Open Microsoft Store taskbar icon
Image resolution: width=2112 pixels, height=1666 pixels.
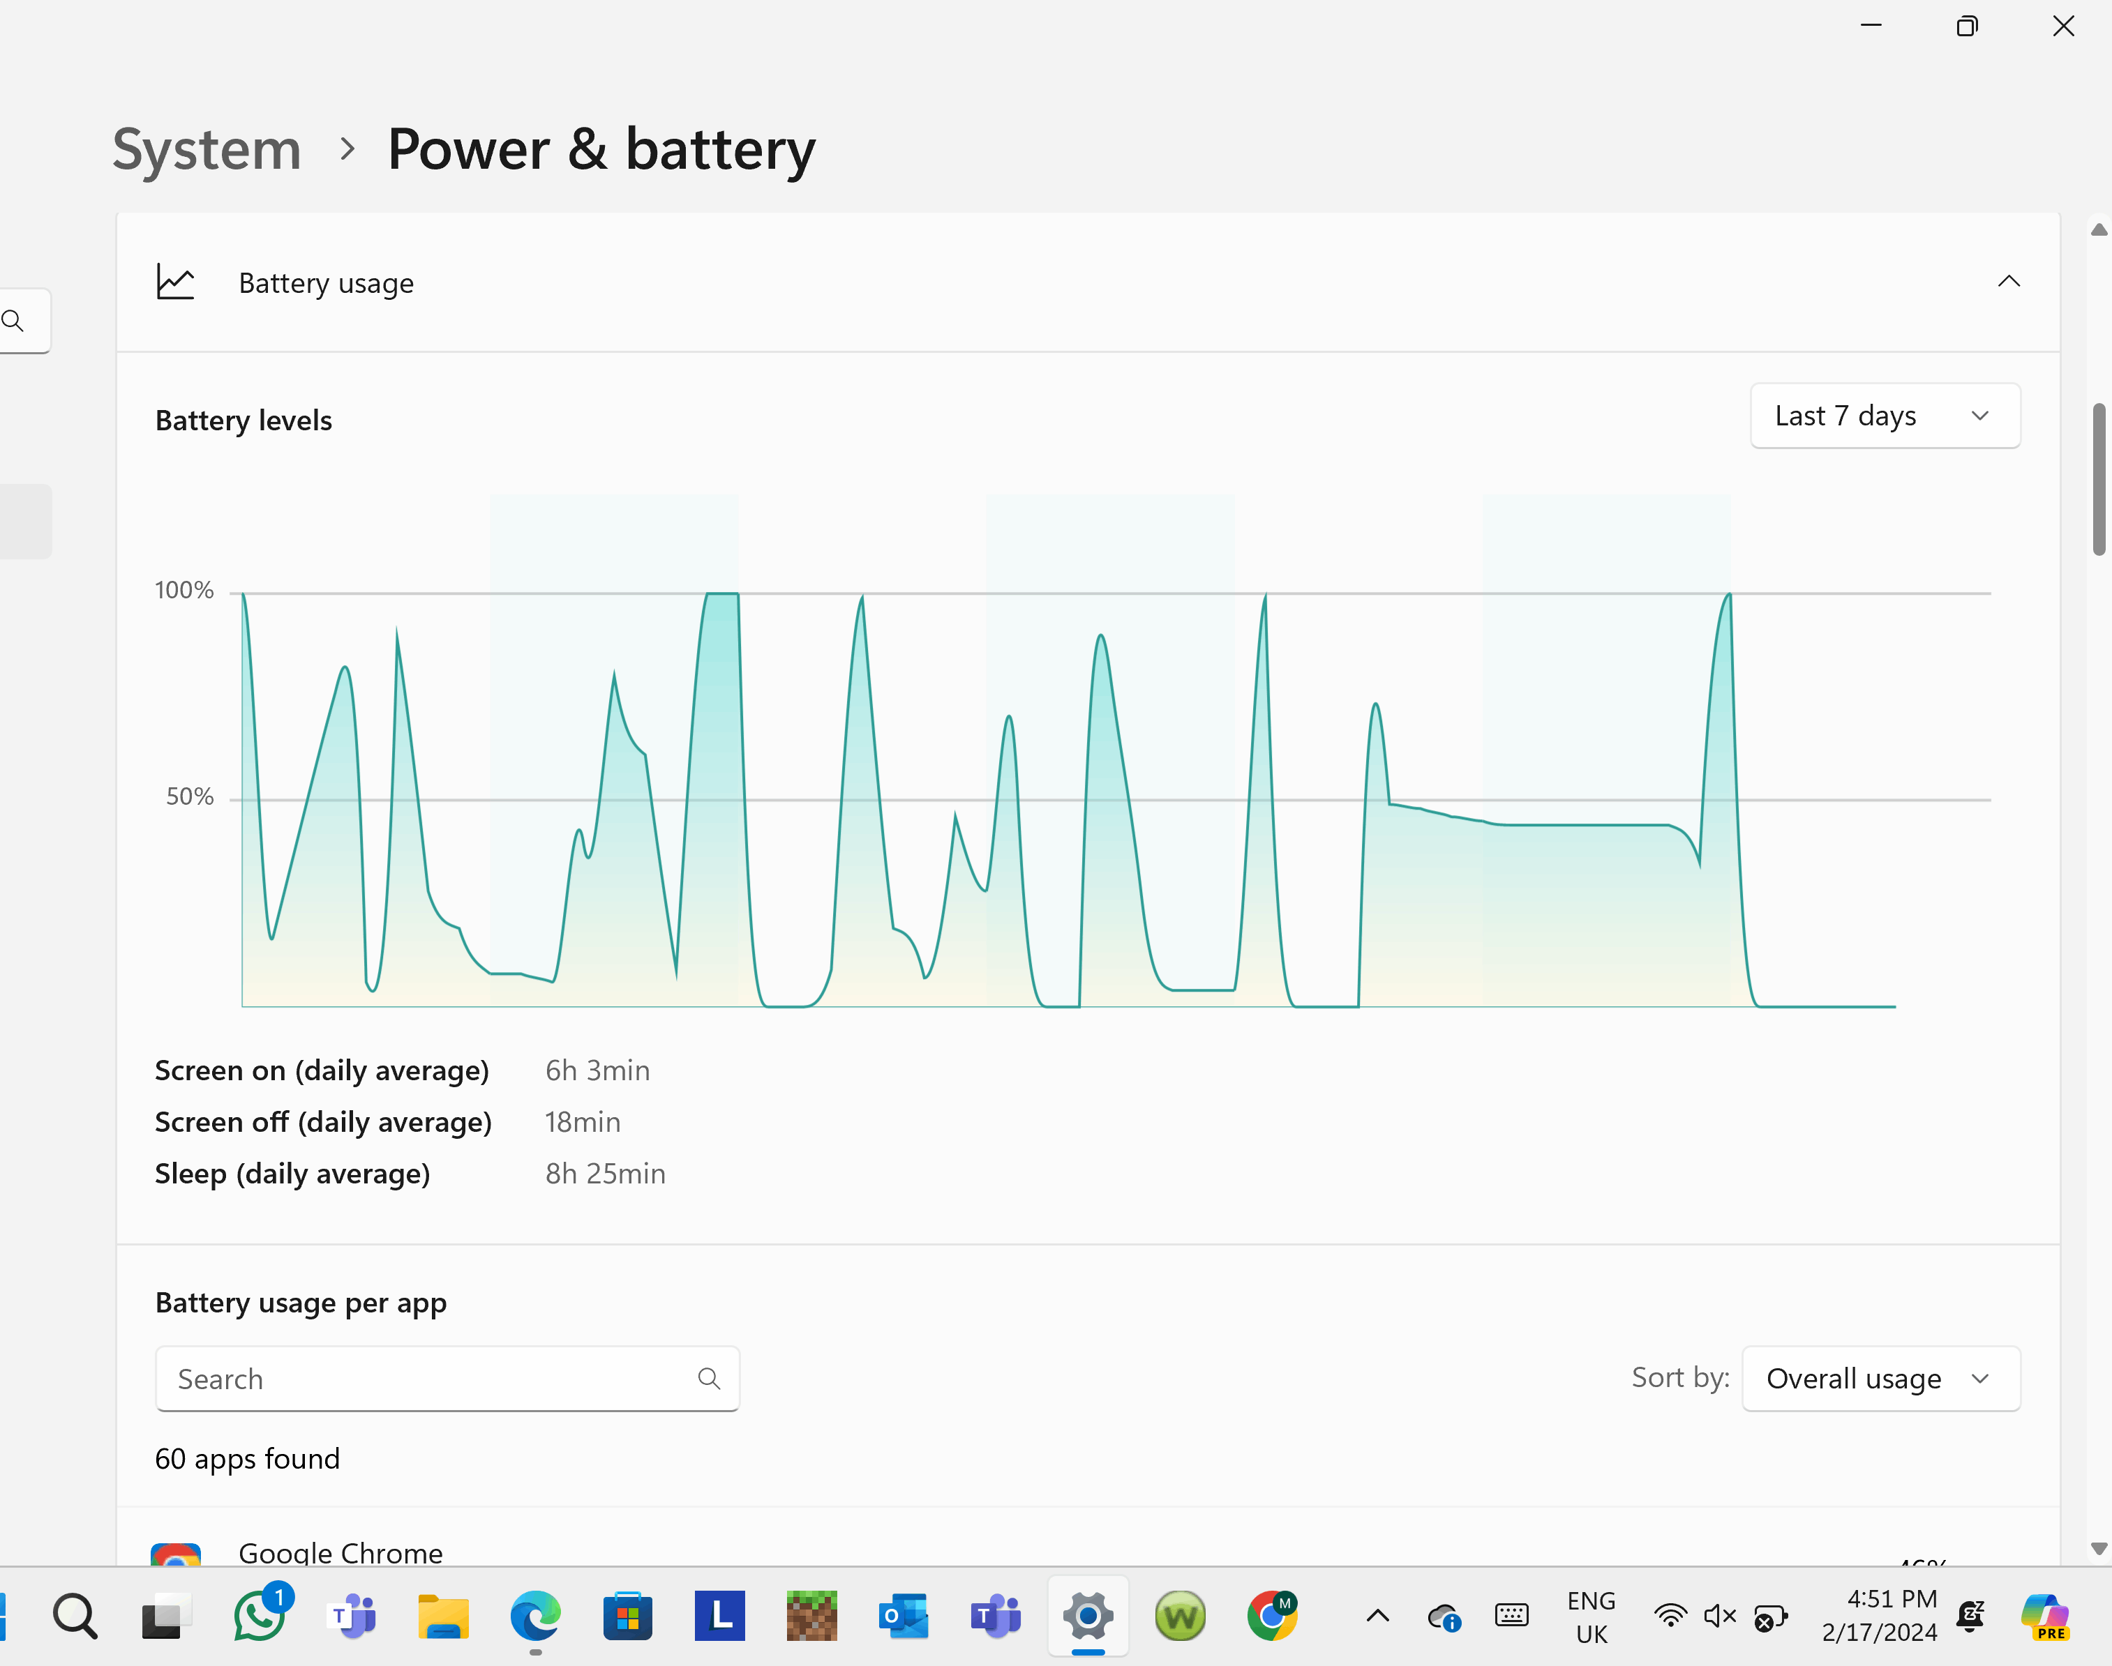tap(627, 1616)
